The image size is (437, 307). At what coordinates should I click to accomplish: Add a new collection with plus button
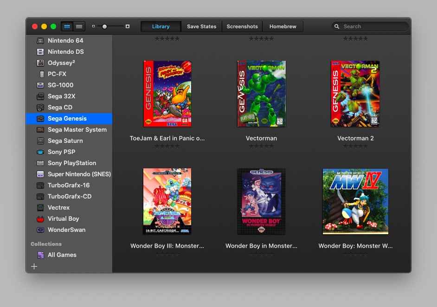tap(34, 266)
